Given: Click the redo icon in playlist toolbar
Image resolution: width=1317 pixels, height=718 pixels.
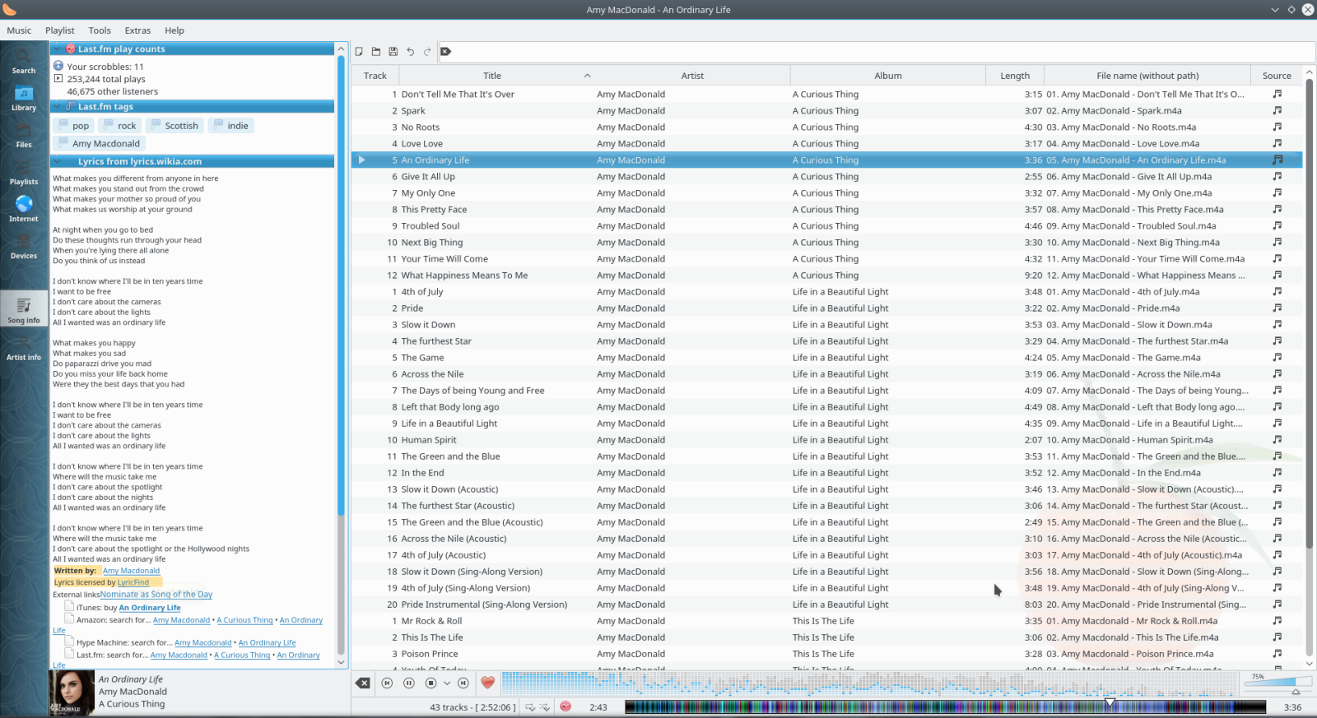Looking at the screenshot, I should pyautogui.click(x=427, y=51).
